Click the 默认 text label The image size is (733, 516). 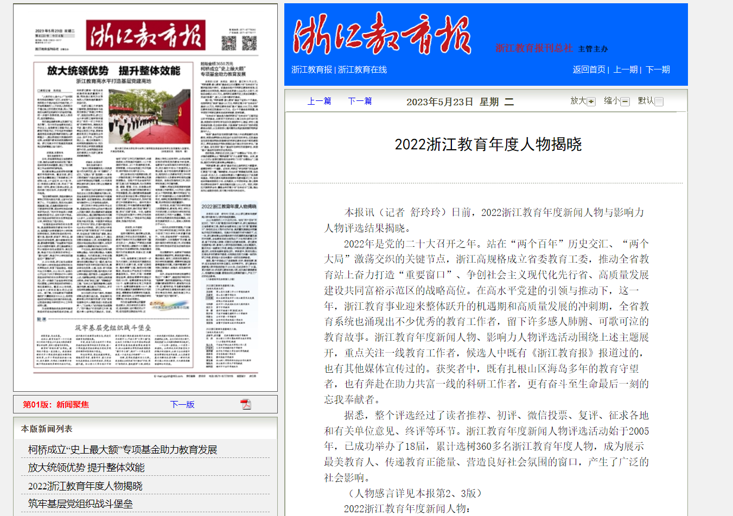[x=646, y=100]
